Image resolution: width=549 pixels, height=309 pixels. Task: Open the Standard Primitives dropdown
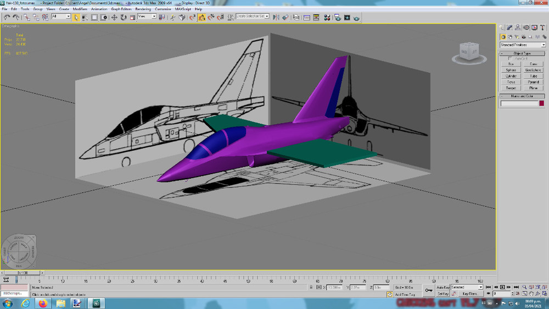click(x=523, y=45)
